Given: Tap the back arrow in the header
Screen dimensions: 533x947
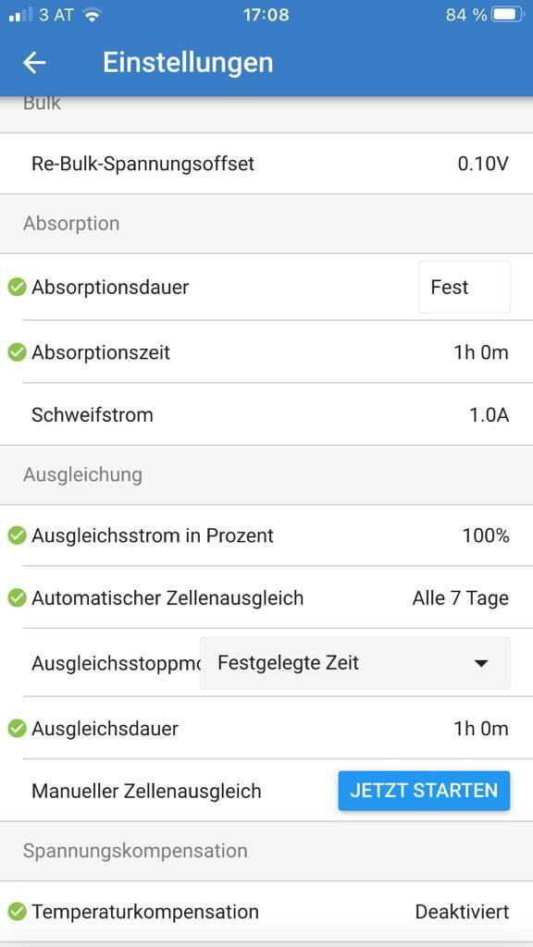Looking at the screenshot, I should click(x=34, y=63).
